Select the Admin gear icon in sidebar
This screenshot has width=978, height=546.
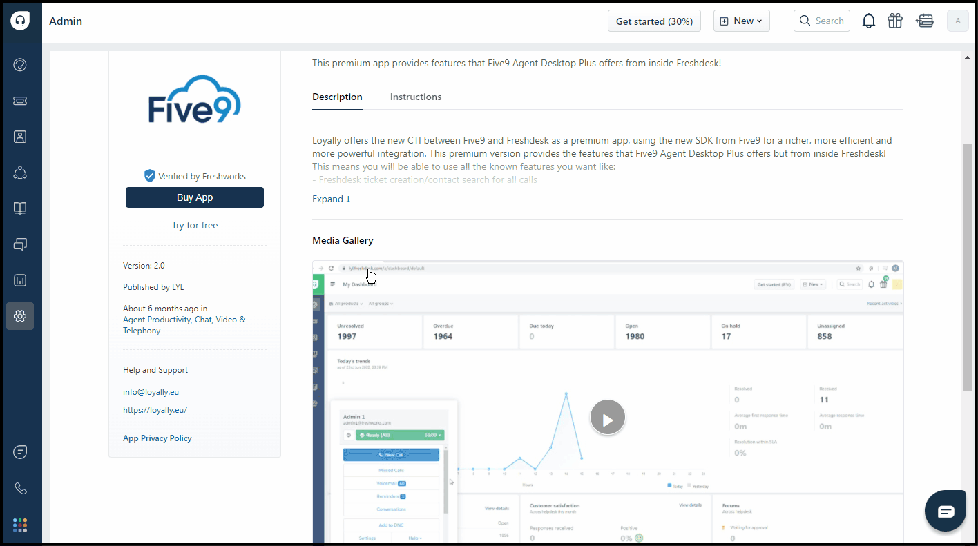pos(20,316)
